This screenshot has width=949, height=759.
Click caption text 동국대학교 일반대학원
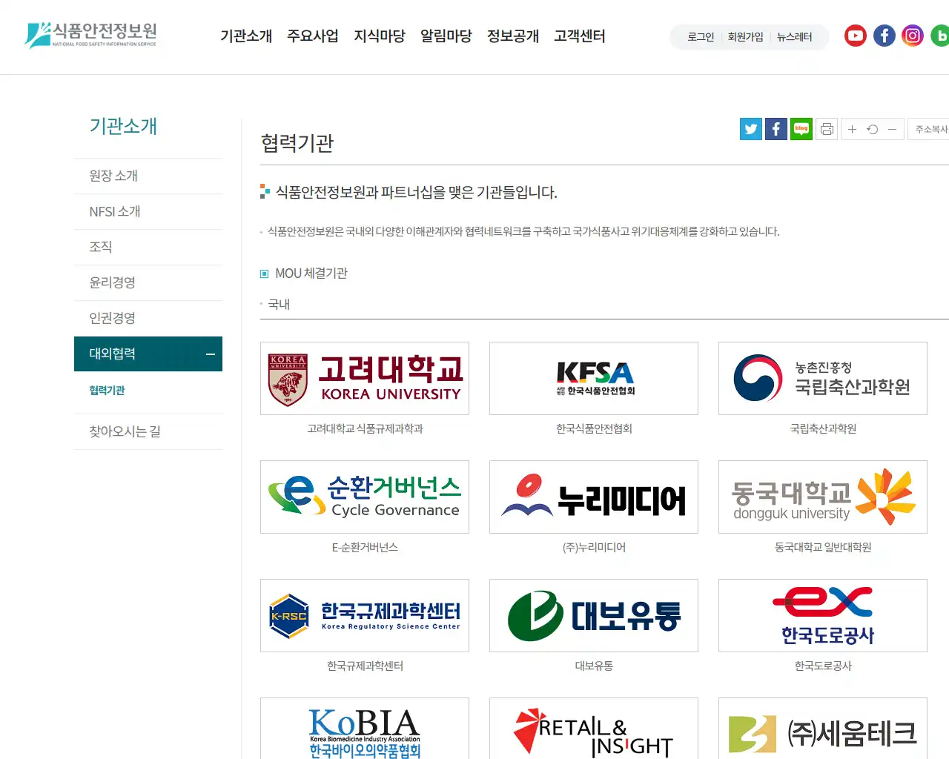(823, 547)
